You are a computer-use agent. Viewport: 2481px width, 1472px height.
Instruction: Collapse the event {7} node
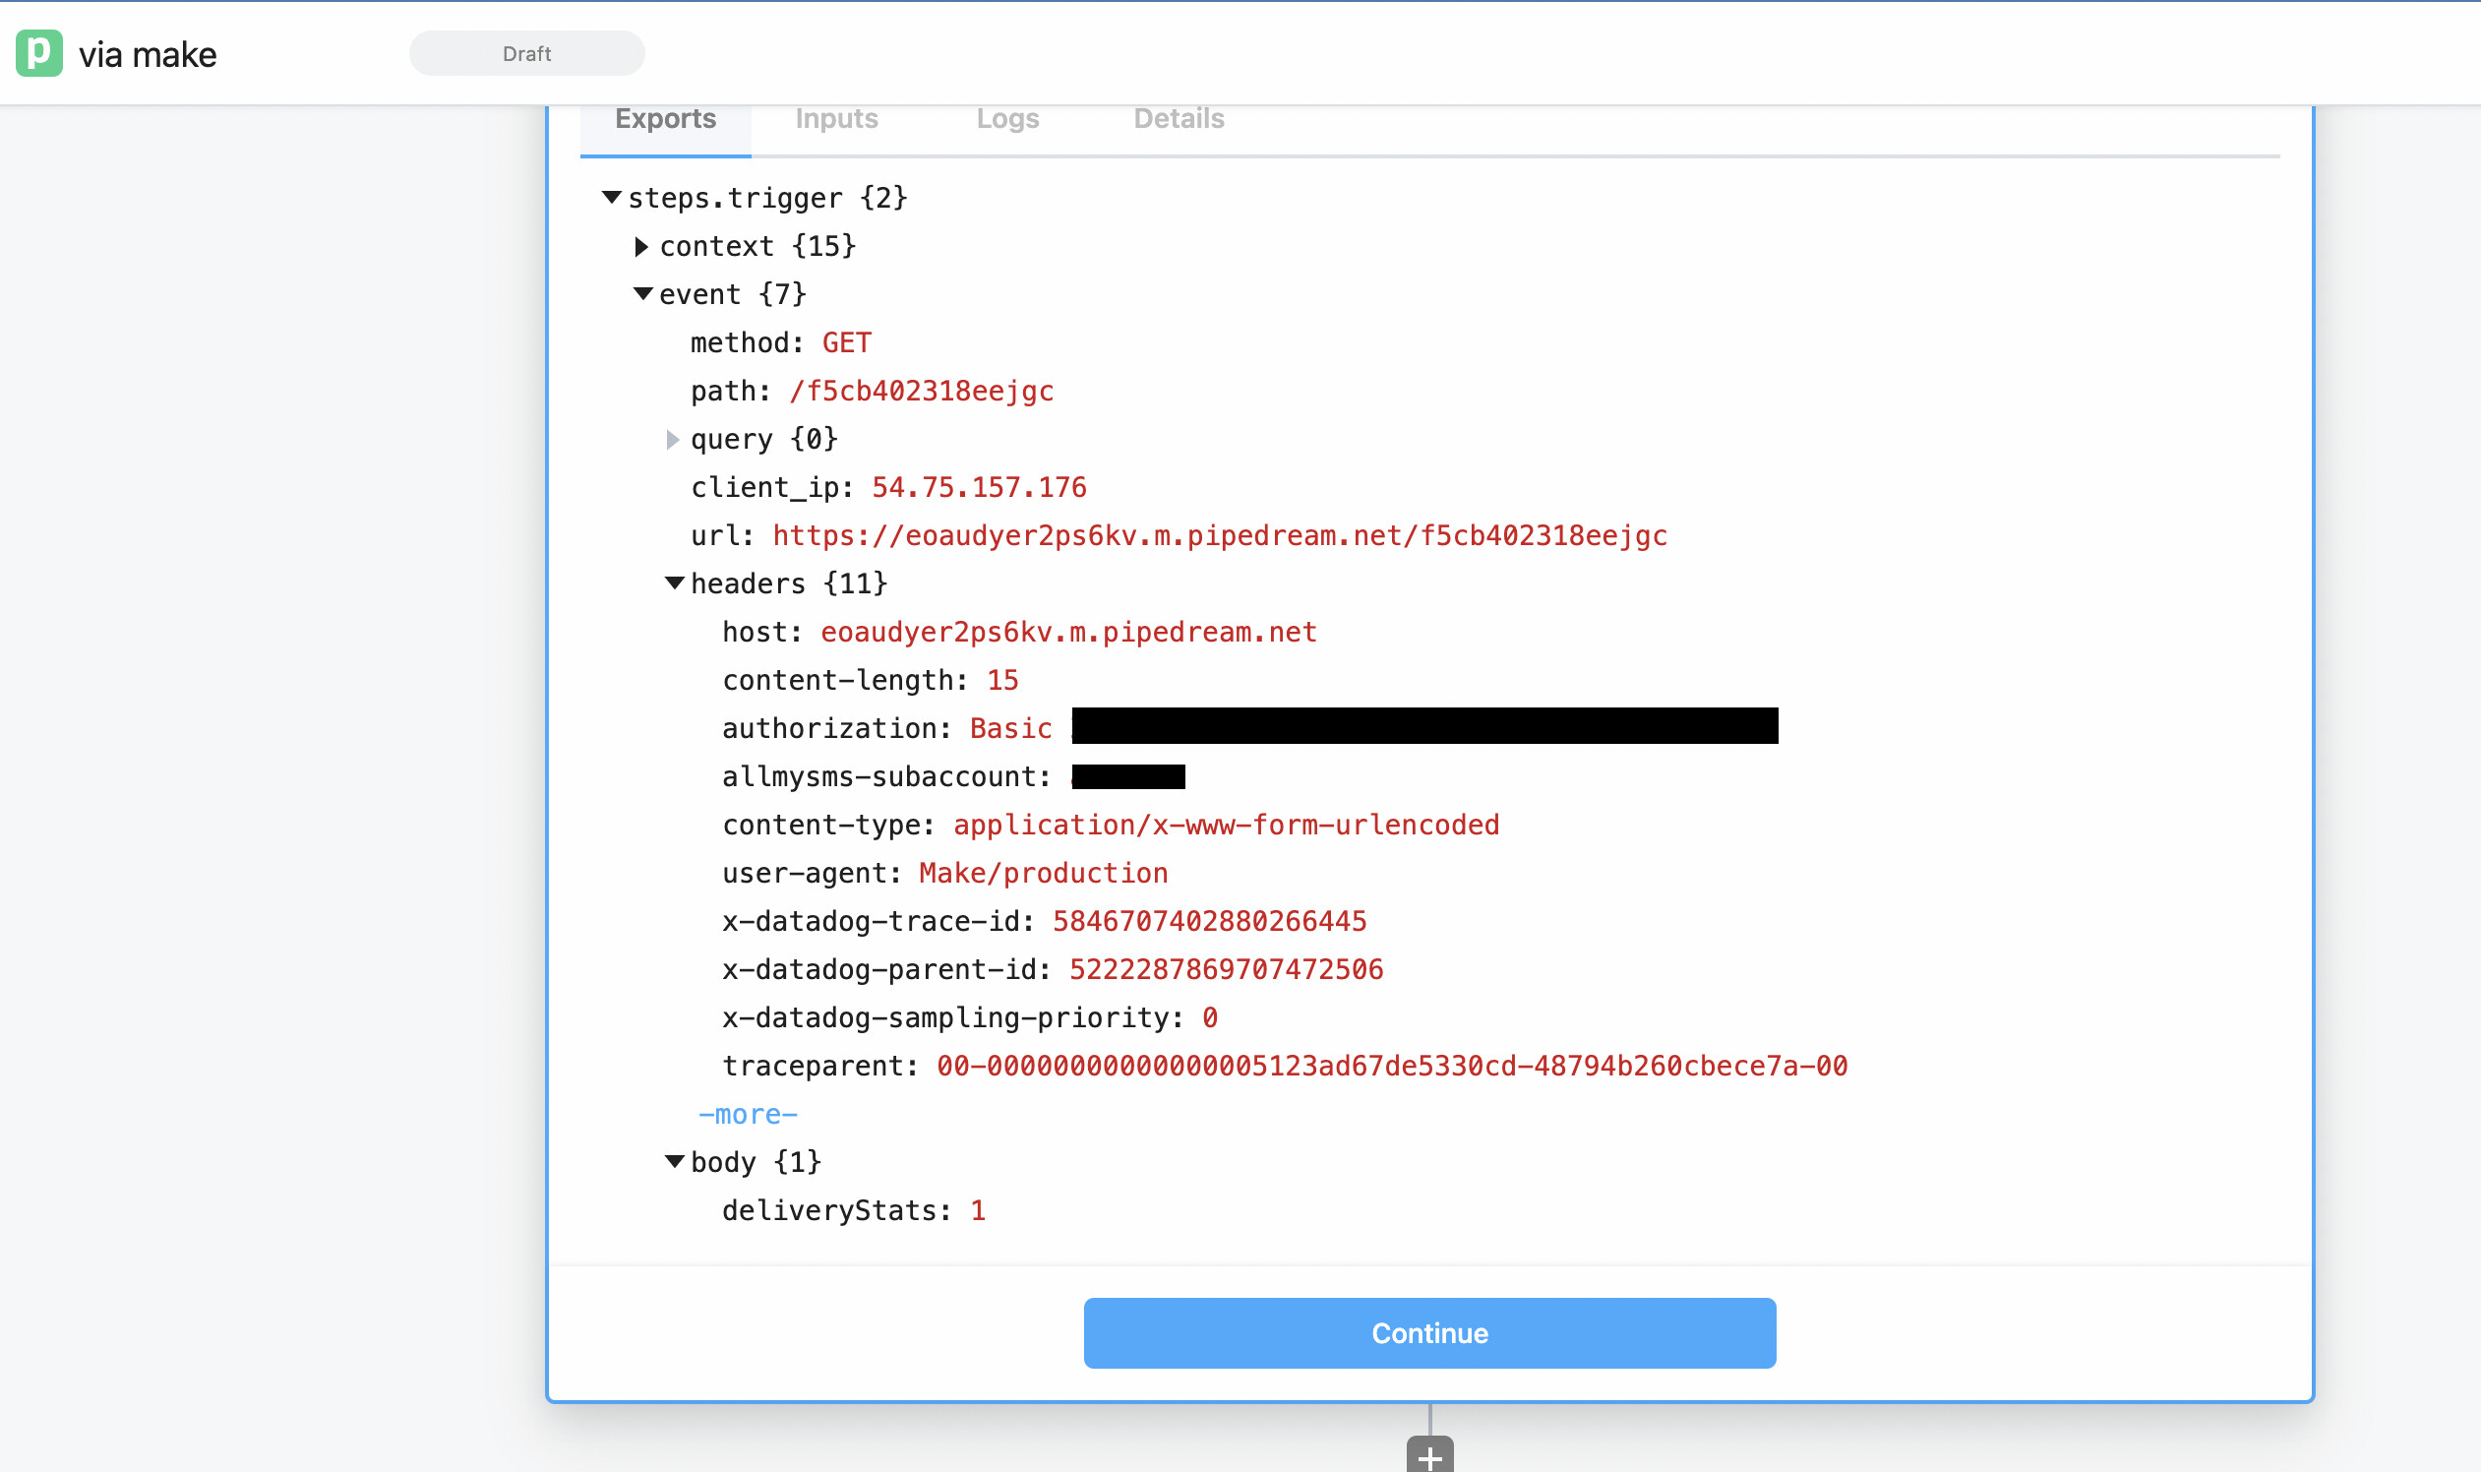point(643,293)
